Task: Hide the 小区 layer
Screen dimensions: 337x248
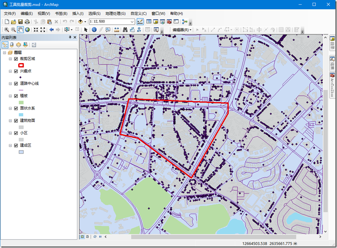Action: [16, 133]
